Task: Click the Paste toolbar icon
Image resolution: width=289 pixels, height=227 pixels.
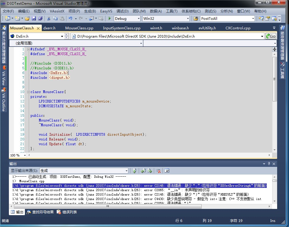Action: [62, 18]
